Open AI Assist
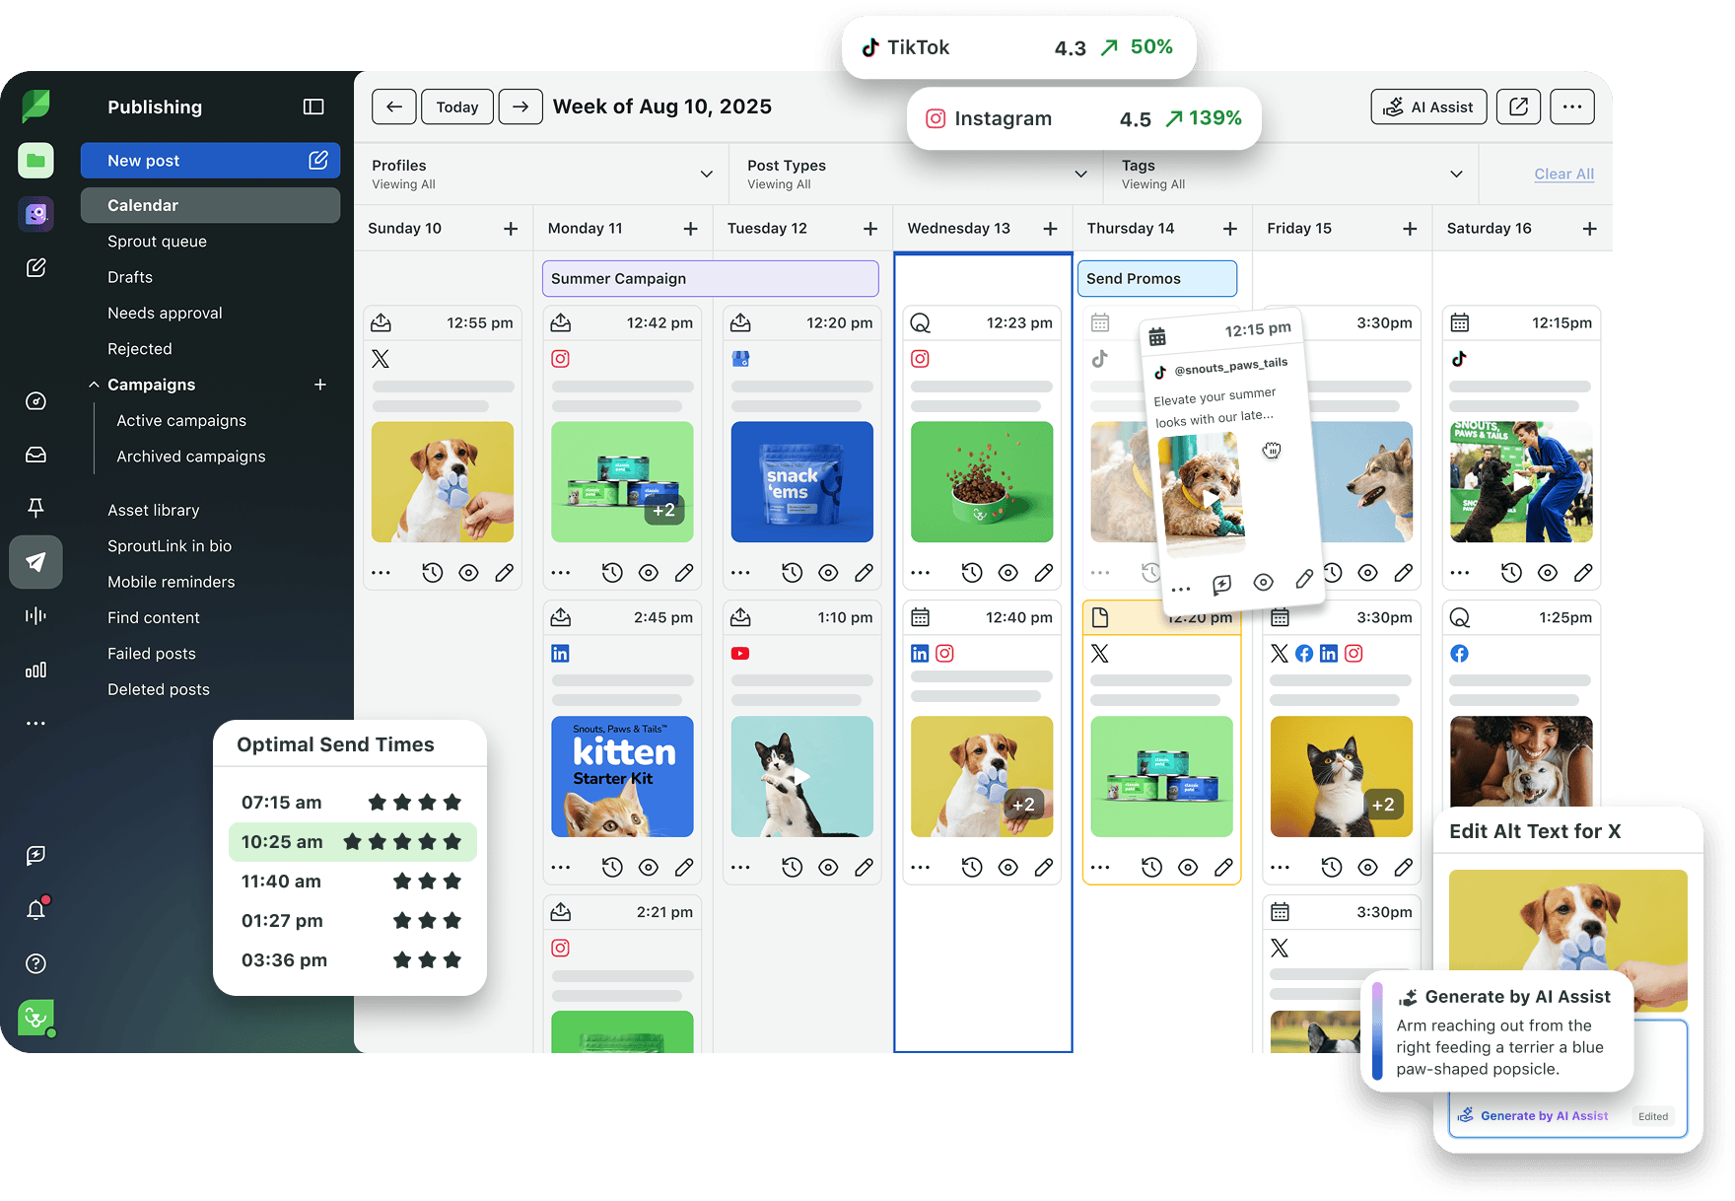1735x1201 pixels. click(x=1428, y=106)
